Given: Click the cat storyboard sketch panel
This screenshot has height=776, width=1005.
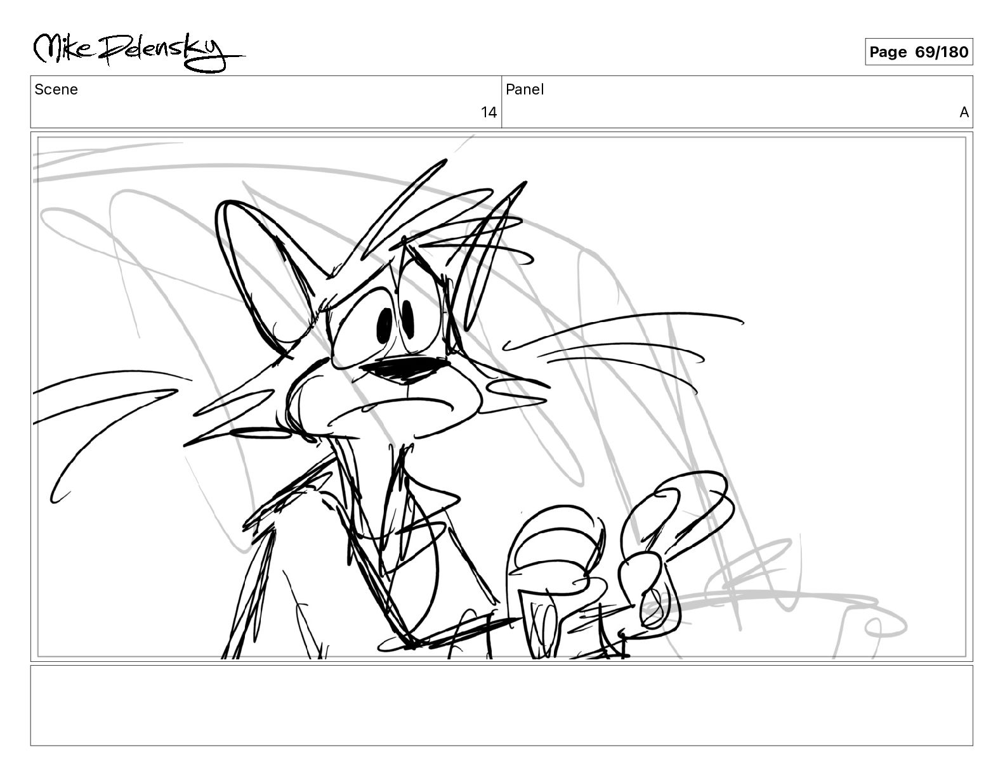Looking at the screenshot, I should [501, 396].
